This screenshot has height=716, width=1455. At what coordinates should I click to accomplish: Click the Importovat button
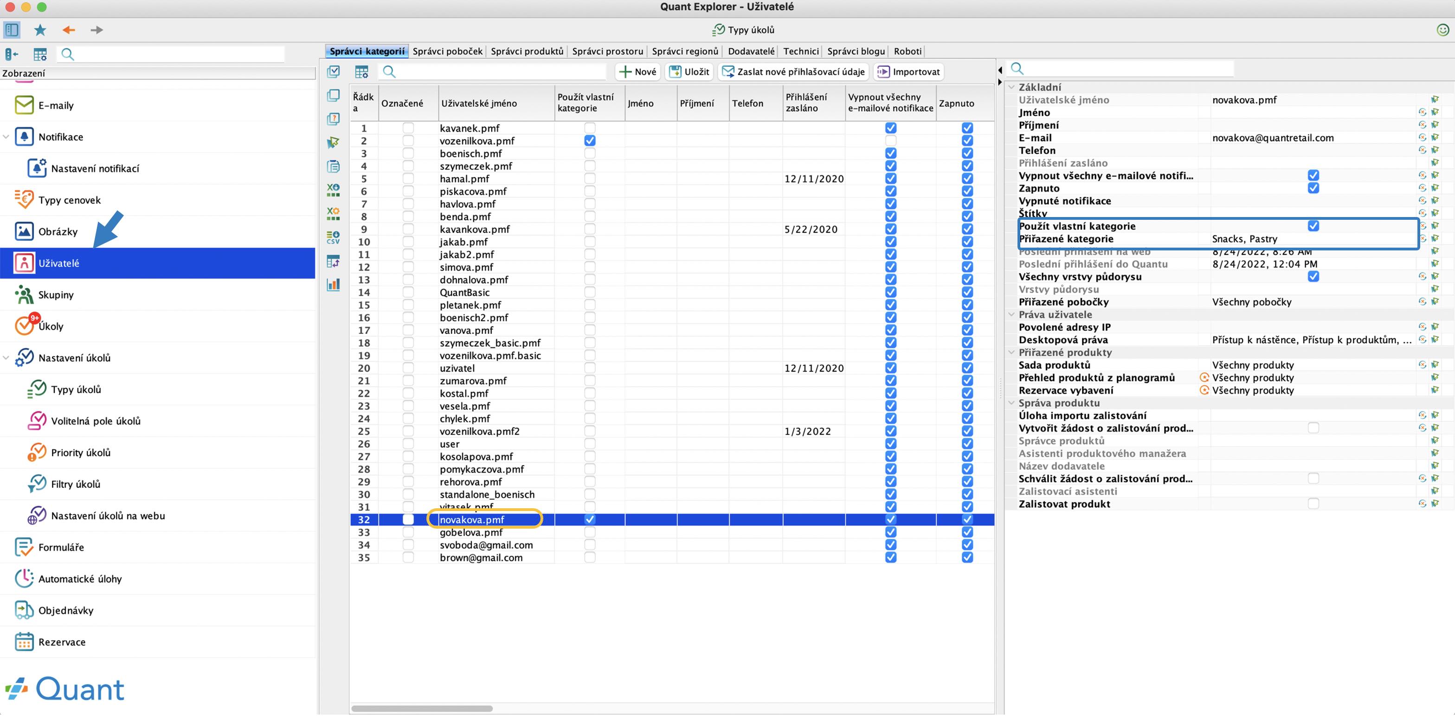tap(908, 72)
